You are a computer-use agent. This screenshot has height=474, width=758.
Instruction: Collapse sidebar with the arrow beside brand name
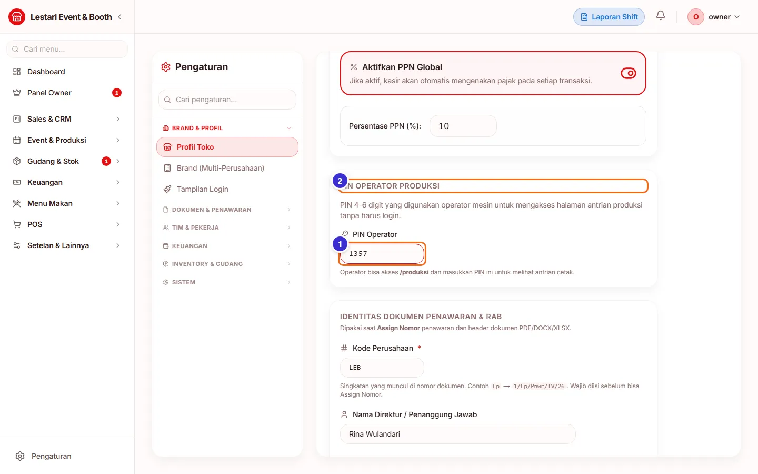click(119, 17)
